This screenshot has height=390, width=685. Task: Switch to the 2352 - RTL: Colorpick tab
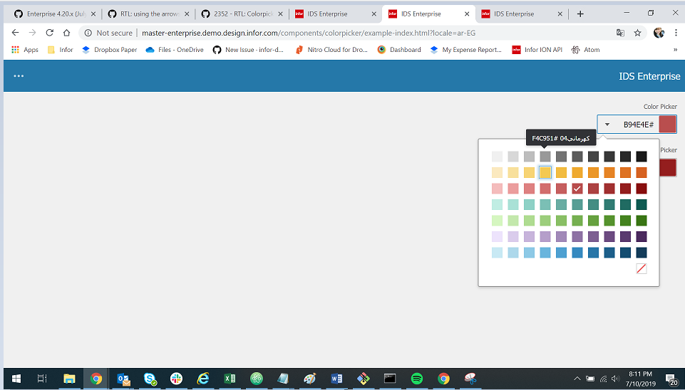coord(242,14)
